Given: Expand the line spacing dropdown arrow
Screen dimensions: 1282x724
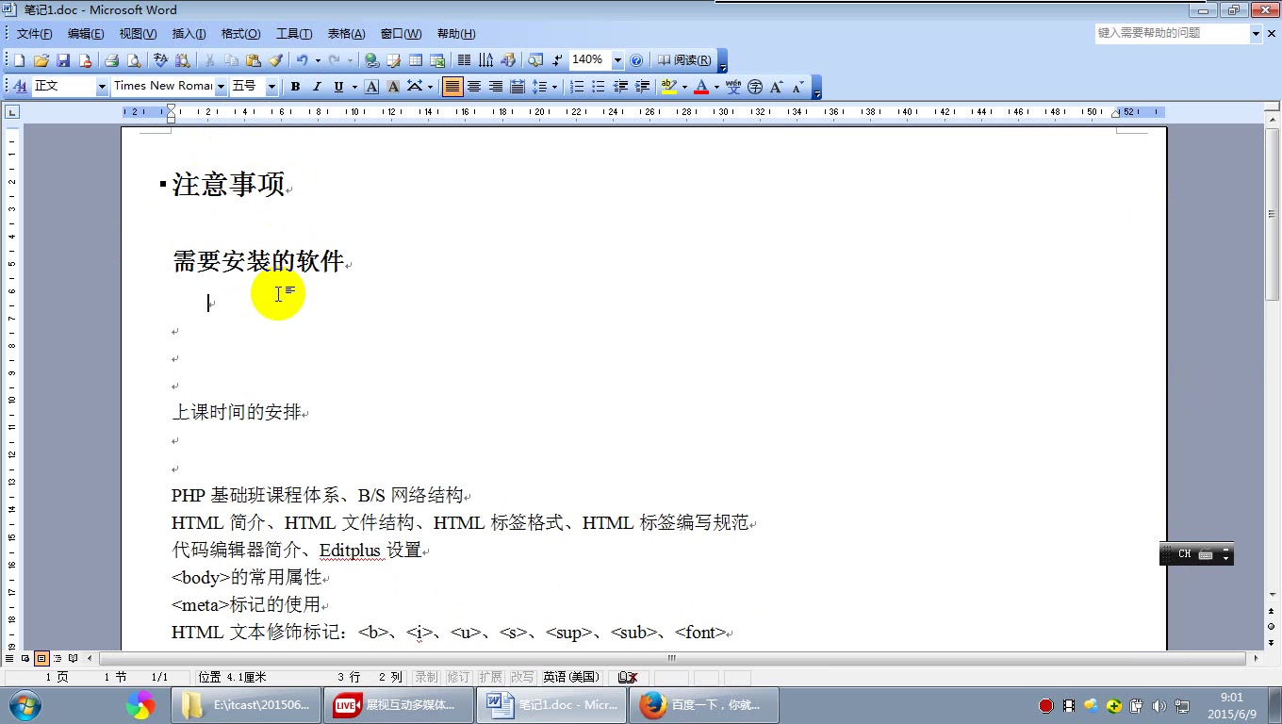Looking at the screenshot, I should 554,87.
